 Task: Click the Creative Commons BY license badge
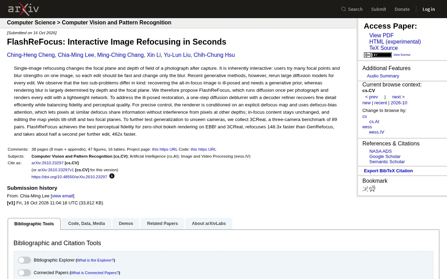point(378,55)
